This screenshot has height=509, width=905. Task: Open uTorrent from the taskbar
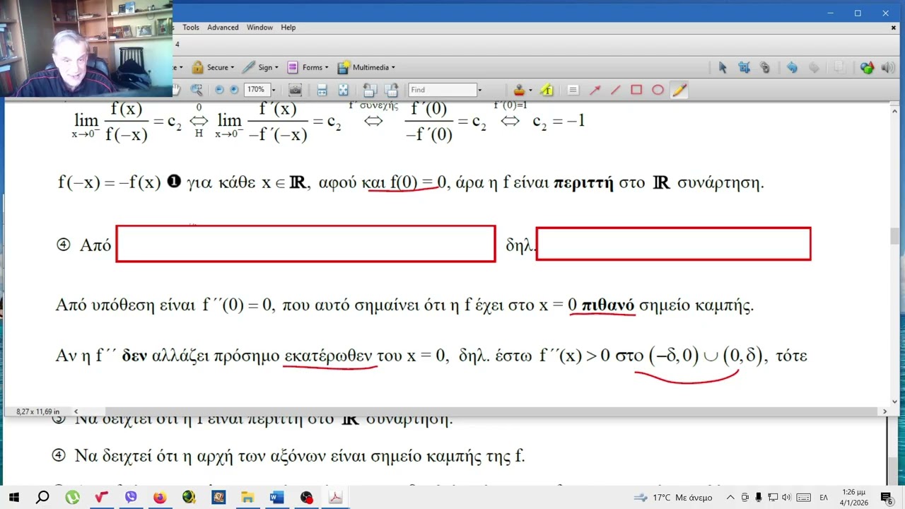pyautogui.click(x=72, y=498)
